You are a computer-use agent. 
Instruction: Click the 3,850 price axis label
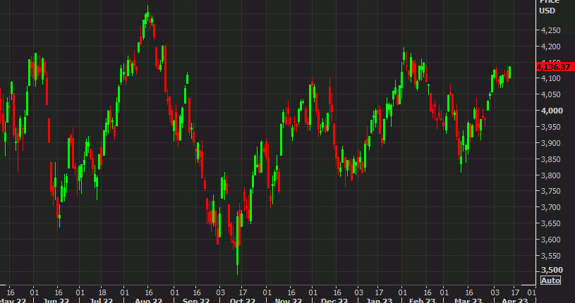click(x=551, y=159)
